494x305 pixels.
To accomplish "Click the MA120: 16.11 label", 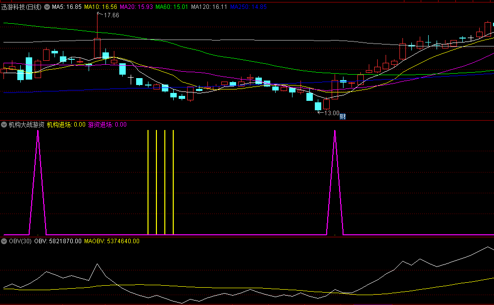I will pyautogui.click(x=209, y=7).
